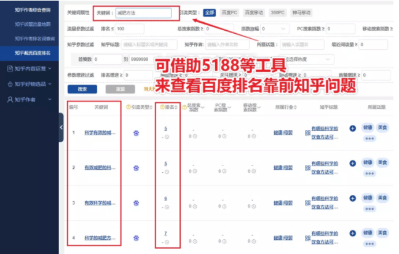
Task: Select the 神马移动 traffic type option
Action: coord(301,12)
